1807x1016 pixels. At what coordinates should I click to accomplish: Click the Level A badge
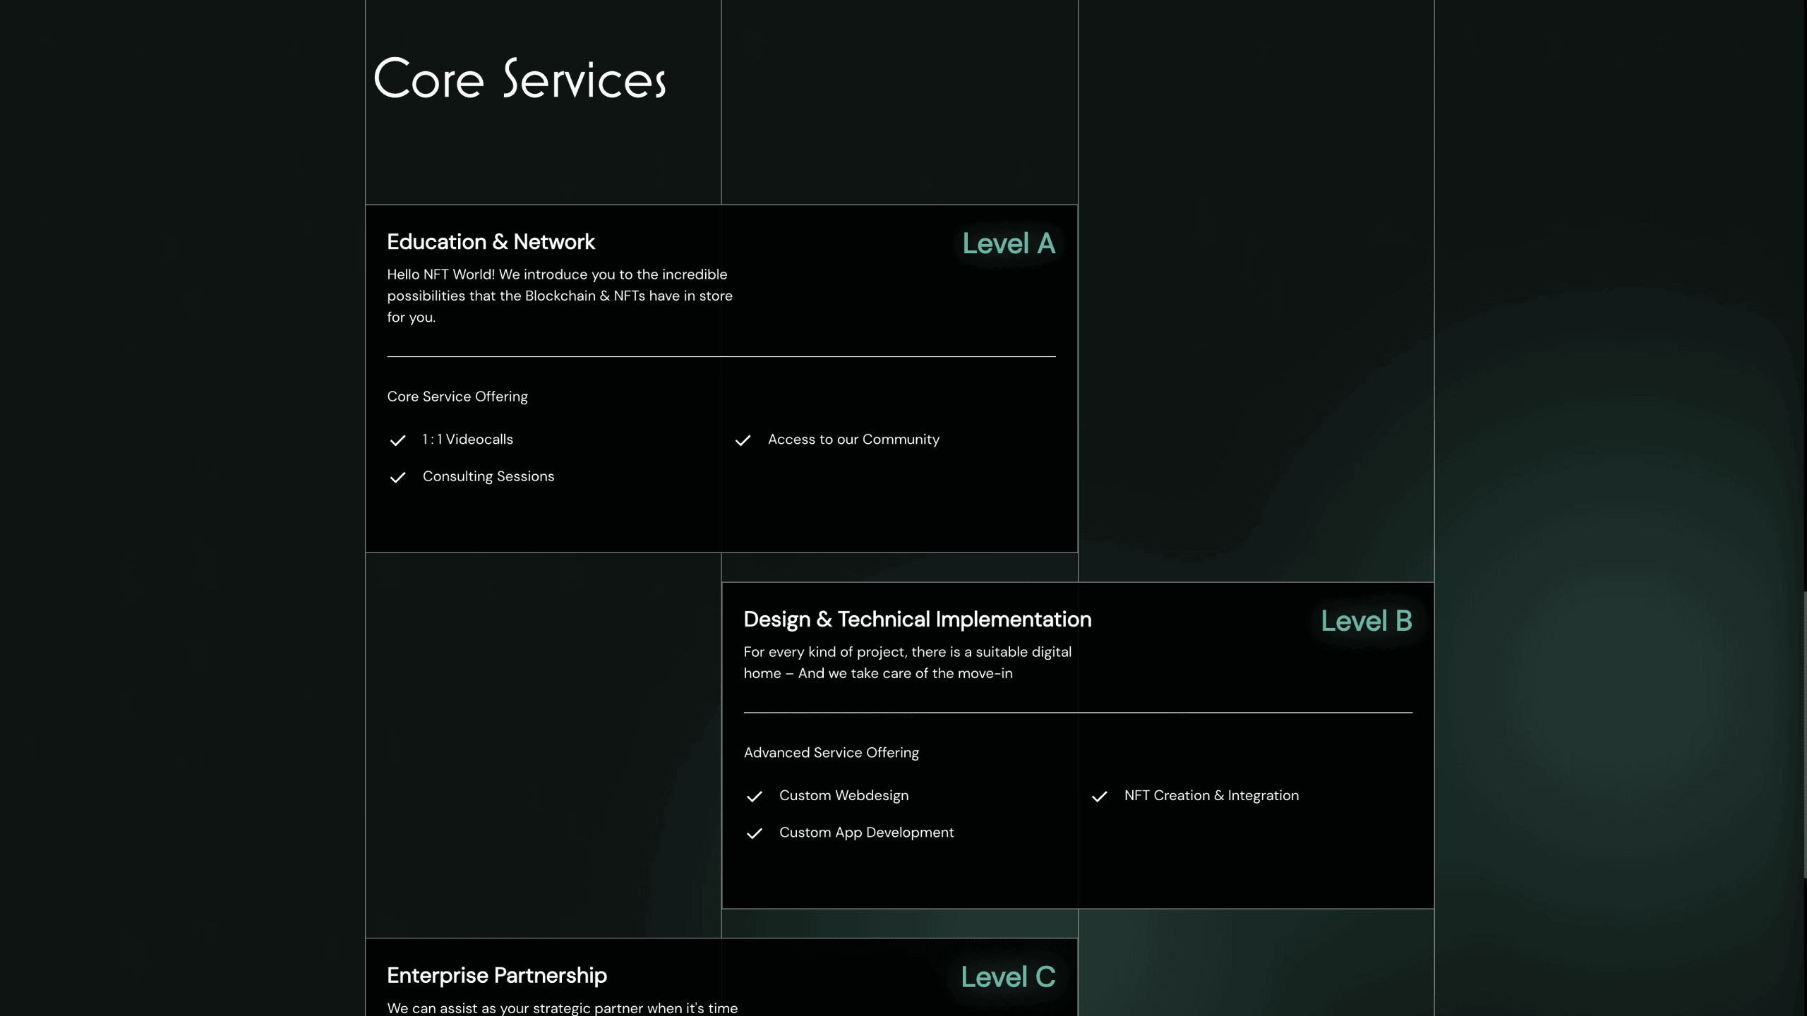coord(1009,244)
